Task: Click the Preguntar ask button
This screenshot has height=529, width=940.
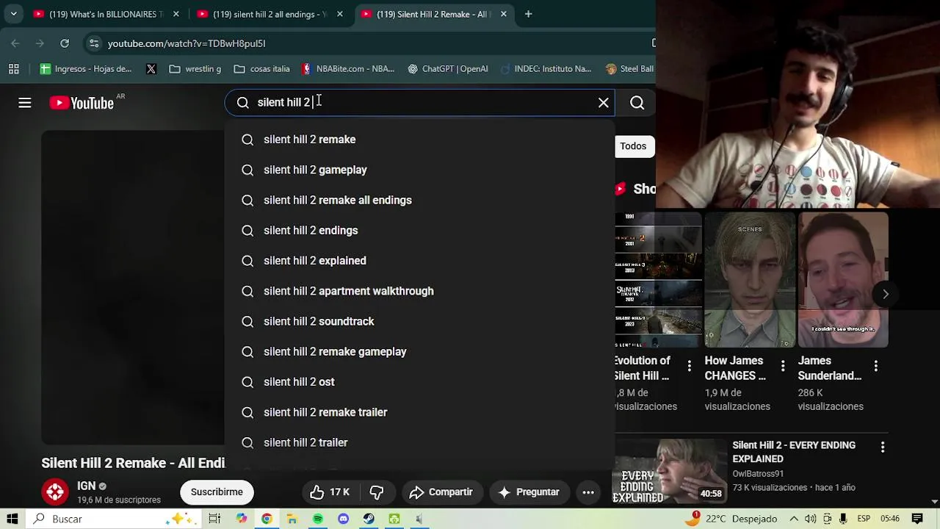Action: click(x=529, y=492)
